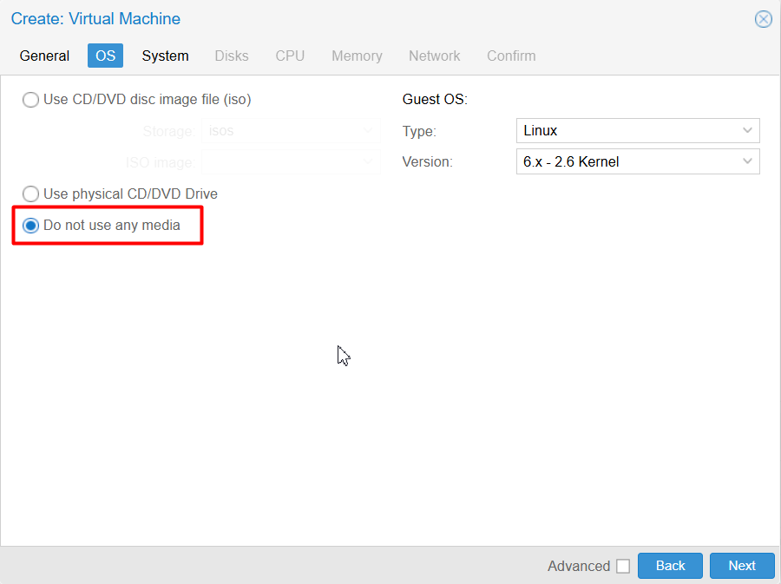
Task: Switch to the System tab
Action: [166, 56]
